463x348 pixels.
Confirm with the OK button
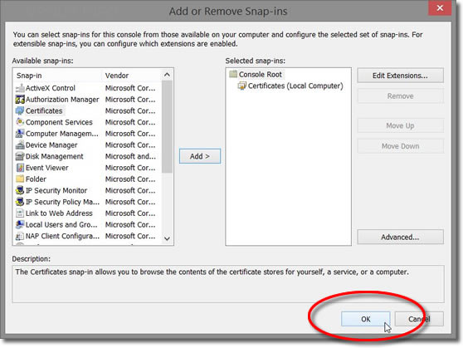[x=366, y=319]
